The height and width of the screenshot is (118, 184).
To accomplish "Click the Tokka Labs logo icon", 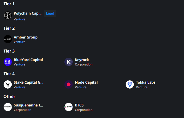I will 130,84.
